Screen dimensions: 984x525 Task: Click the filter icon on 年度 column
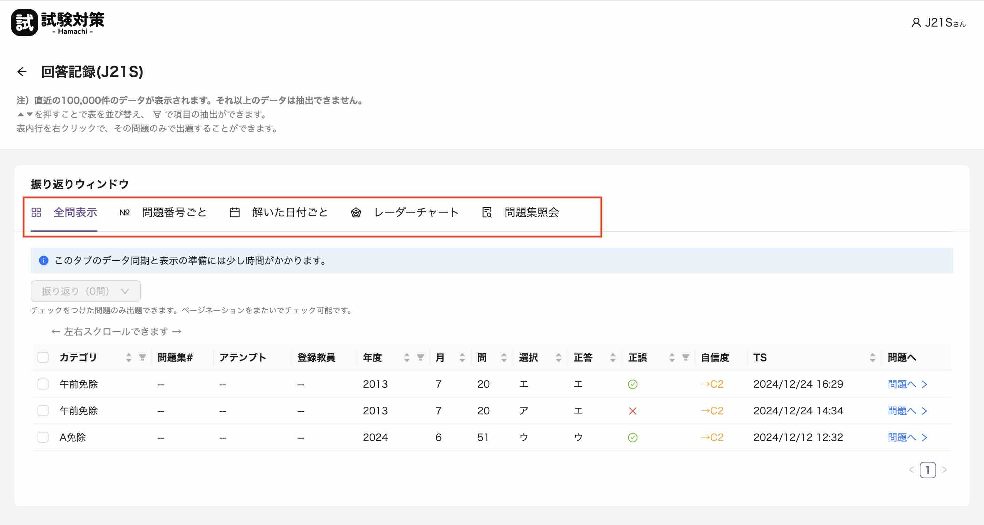pos(420,357)
